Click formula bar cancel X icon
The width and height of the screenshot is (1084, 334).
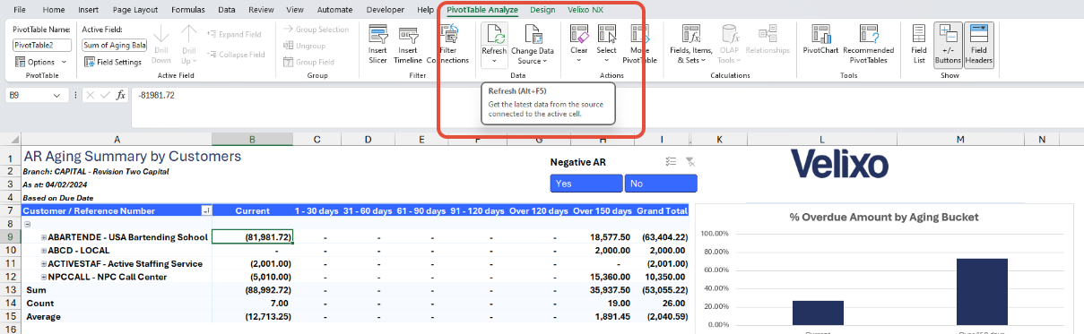click(x=91, y=95)
